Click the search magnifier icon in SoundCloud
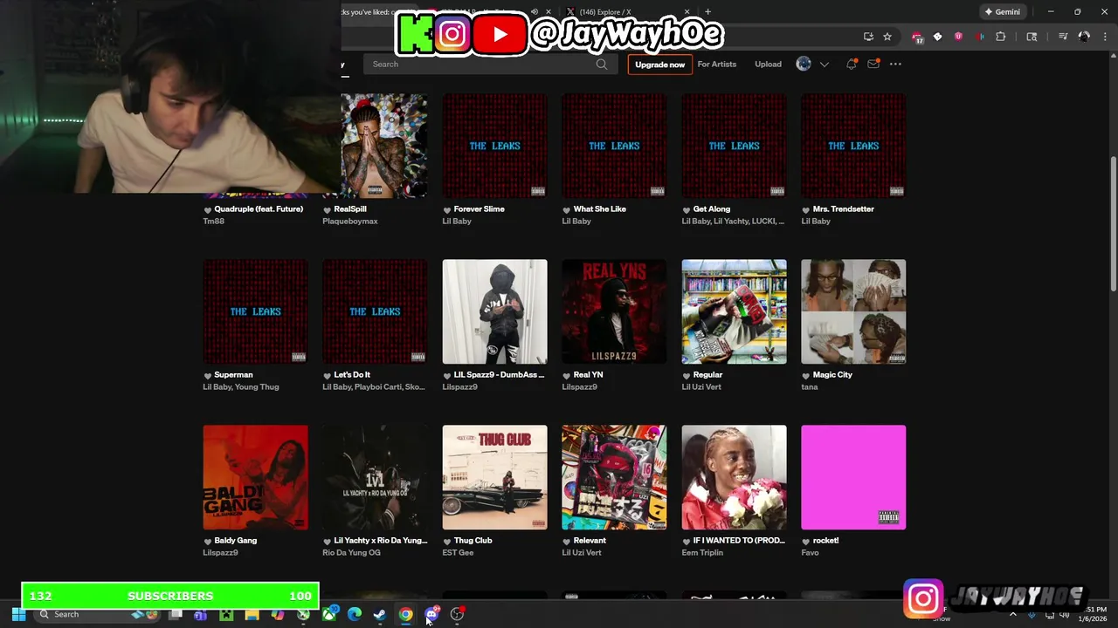Viewport: 1118px width, 628px height. [x=601, y=64]
